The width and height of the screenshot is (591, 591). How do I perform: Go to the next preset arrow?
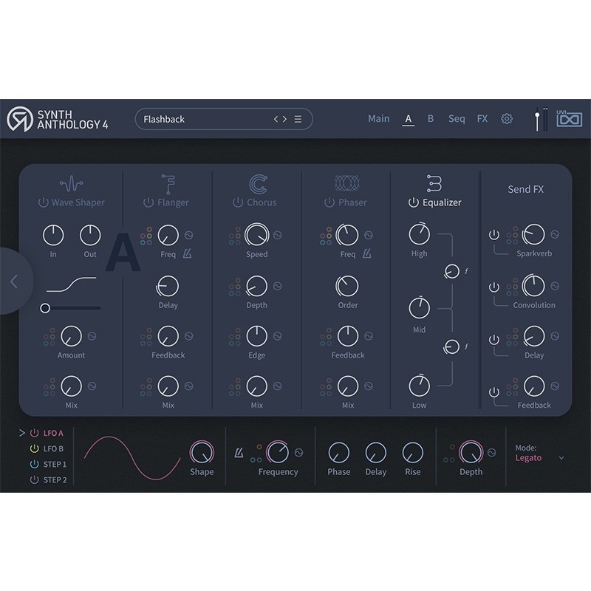[284, 119]
